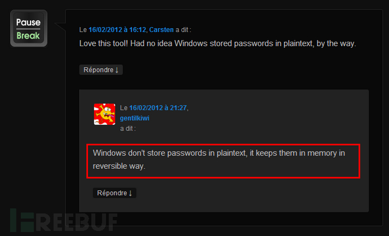This screenshot has height=236, width=389.
Task: Open the 16/02/2012 à 16:12 permalink
Action: pos(117,30)
